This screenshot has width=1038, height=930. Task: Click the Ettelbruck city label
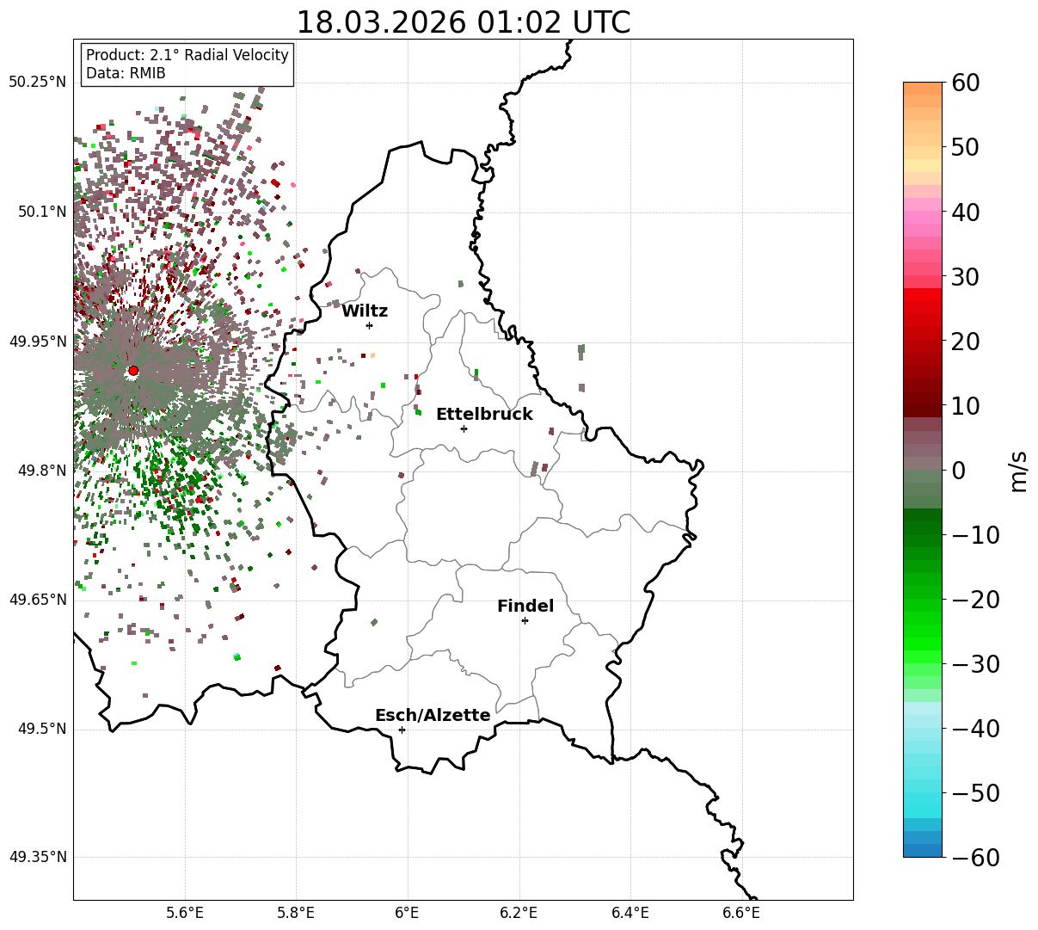click(x=484, y=415)
